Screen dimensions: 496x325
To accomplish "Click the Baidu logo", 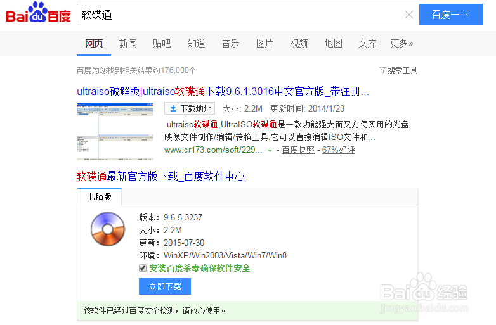I will click(38, 13).
